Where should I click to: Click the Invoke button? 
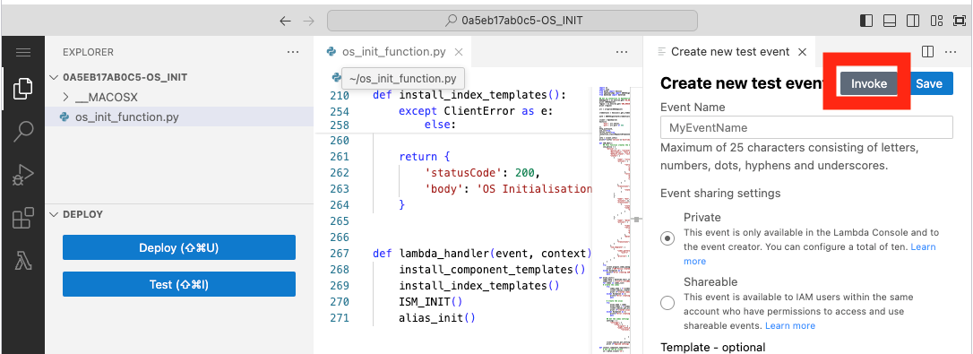(x=869, y=84)
